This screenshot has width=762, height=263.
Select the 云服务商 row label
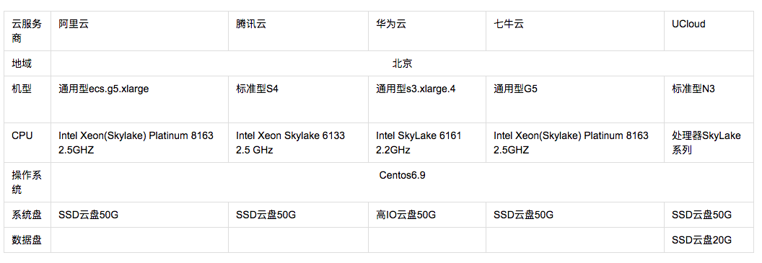pyautogui.click(x=27, y=31)
